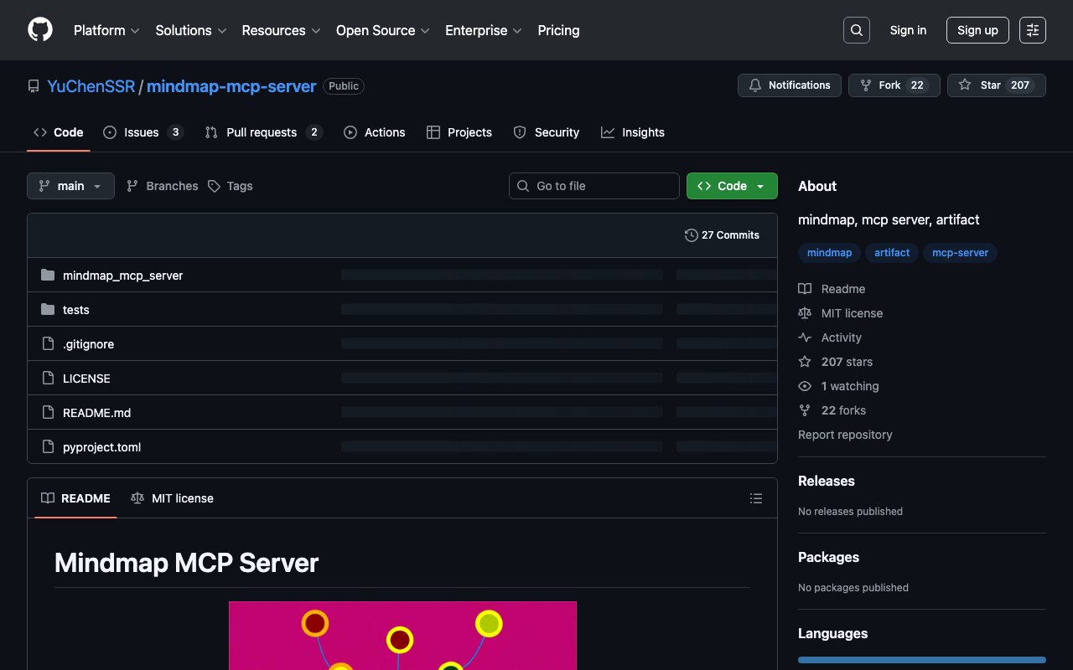Enable Notifications for this repository
Screen dimensions: 1073x670
pos(789,85)
